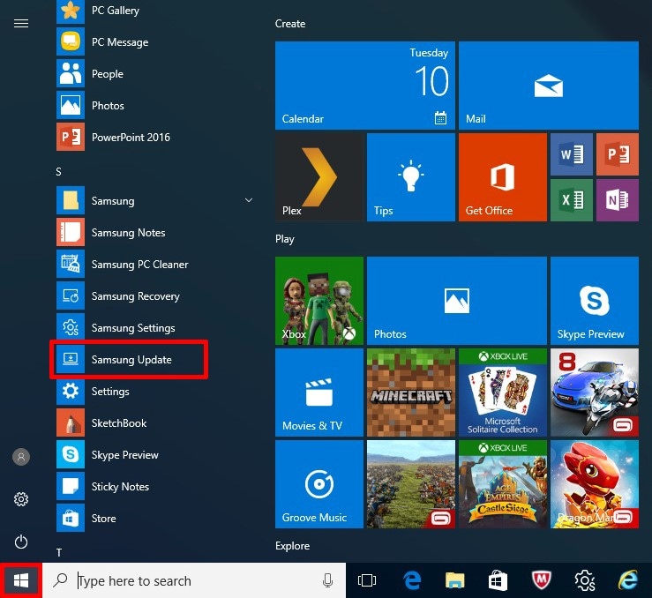652x598 pixels.
Task: Click the Explore group heading
Action: pos(292,546)
